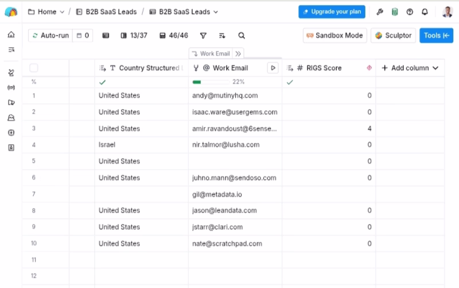This screenshot has width=459, height=288.
Task: Open the user profile avatar
Action: (448, 11)
